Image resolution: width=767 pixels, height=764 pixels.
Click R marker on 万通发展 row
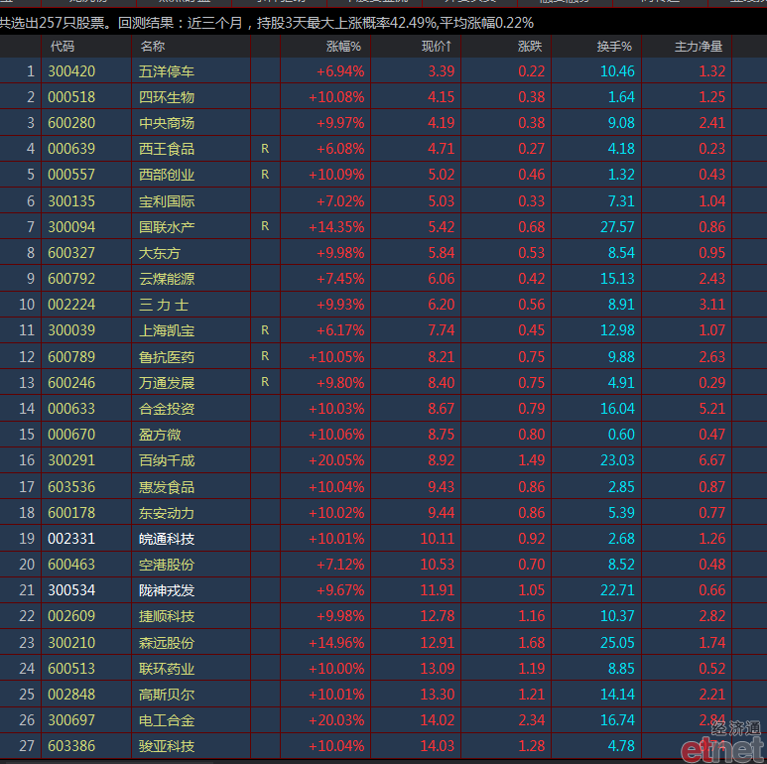point(265,382)
